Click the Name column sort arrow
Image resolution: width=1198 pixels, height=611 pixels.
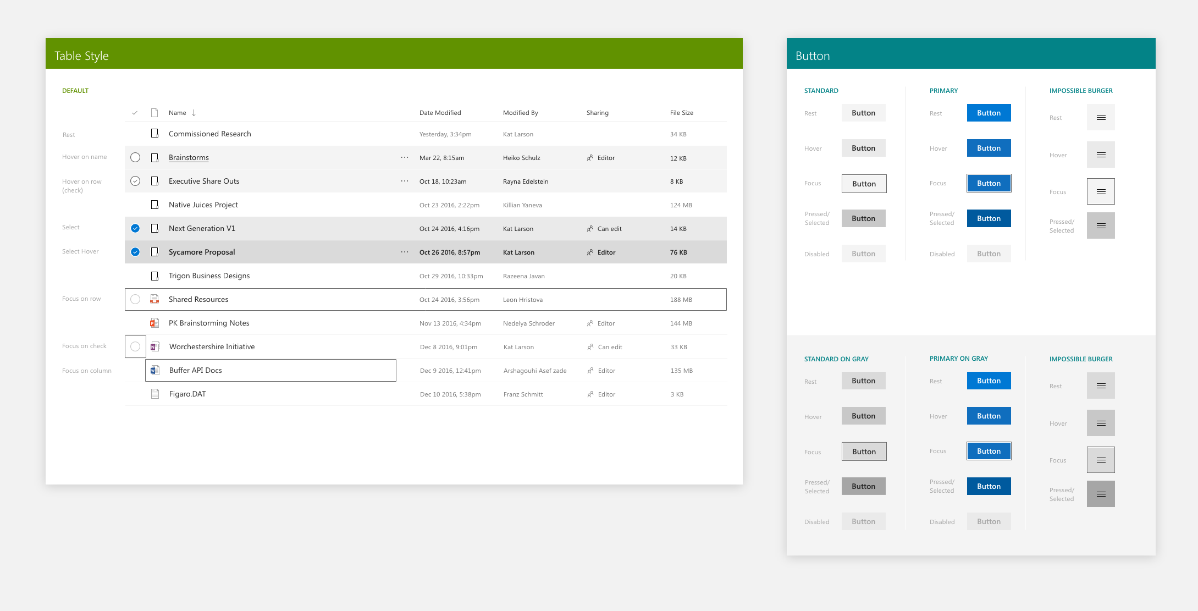tap(194, 113)
